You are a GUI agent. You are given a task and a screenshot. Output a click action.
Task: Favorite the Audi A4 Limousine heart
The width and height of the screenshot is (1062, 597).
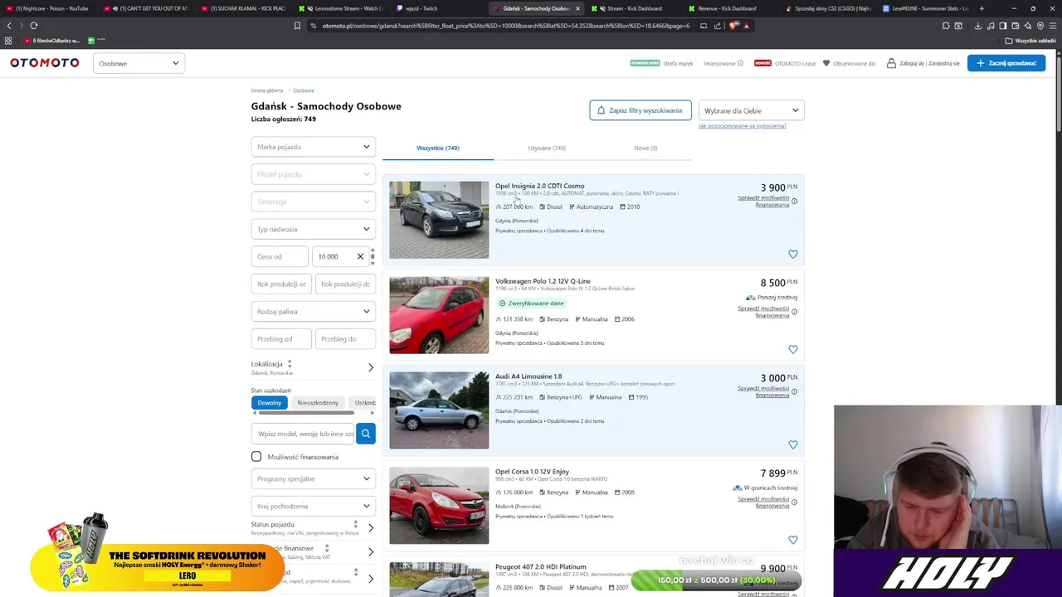tap(792, 445)
